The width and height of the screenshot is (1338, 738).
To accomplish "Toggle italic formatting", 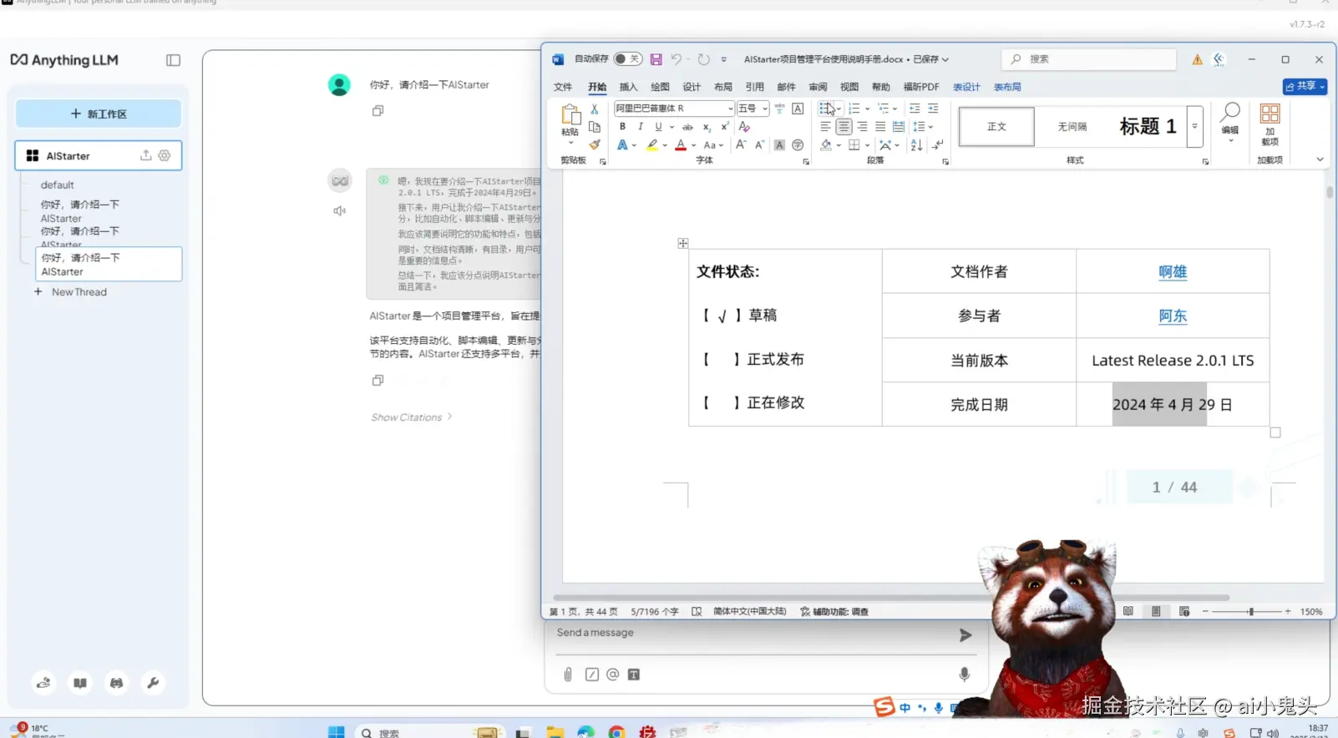I will (641, 127).
